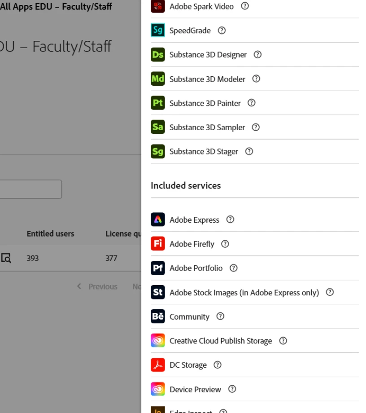Select the Adobe Spark Video label
366x413 pixels.
pos(201,6)
